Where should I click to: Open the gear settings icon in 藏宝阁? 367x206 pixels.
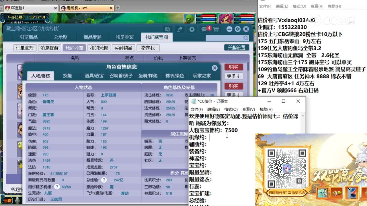(x=237, y=29)
